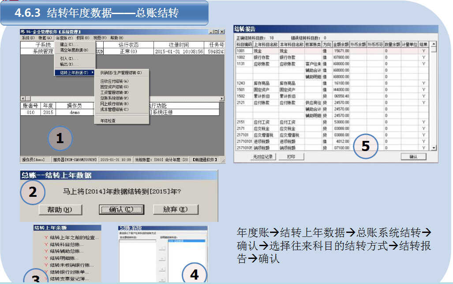Select the 现金 row in the transfer report

(265, 50)
